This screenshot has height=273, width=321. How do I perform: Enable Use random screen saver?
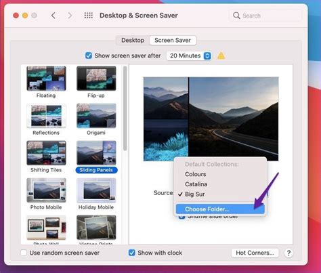point(24,253)
